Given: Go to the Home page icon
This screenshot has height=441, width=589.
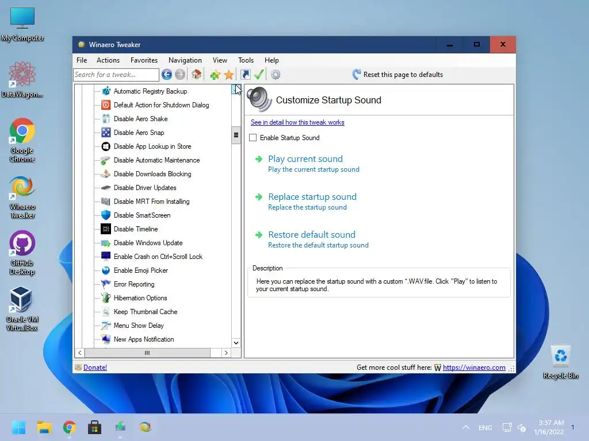Looking at the screenshot, I should pos(197,75).
